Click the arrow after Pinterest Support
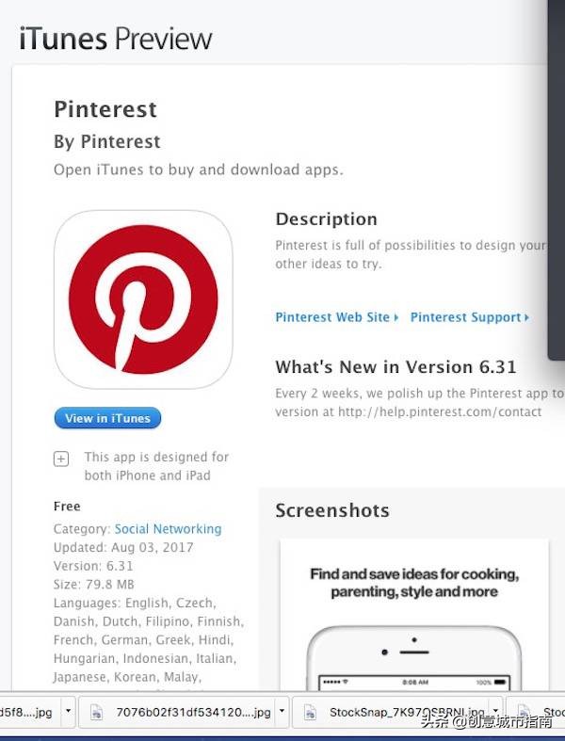565x741 pixels. point(526,317)
